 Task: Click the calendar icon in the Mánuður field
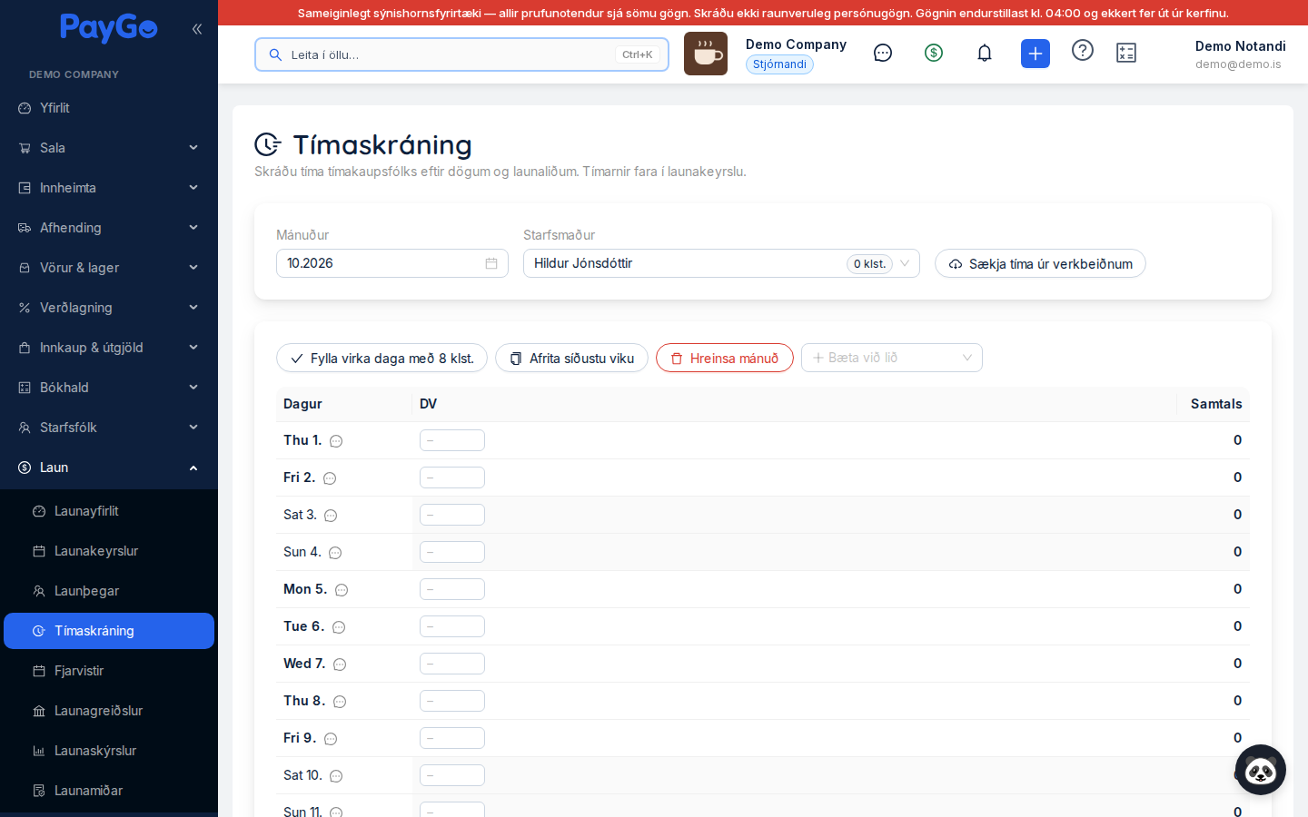491,263
